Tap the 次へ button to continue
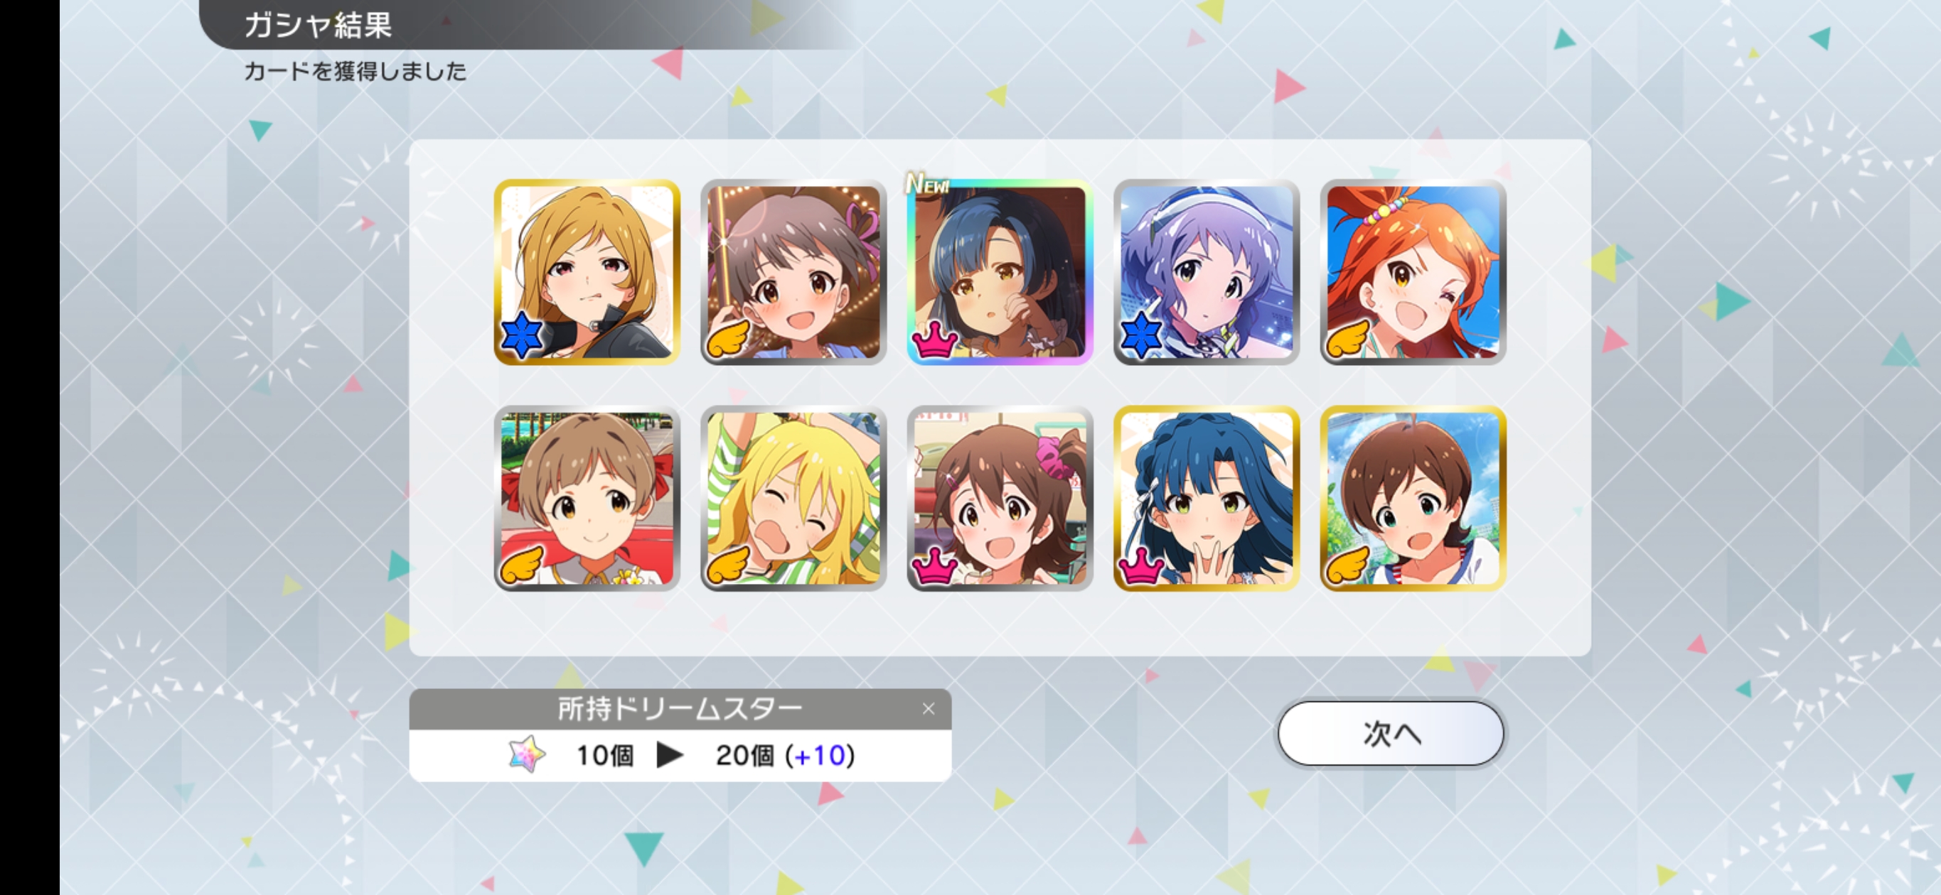Screen dimensions: 1941x895 (1391, 733)
